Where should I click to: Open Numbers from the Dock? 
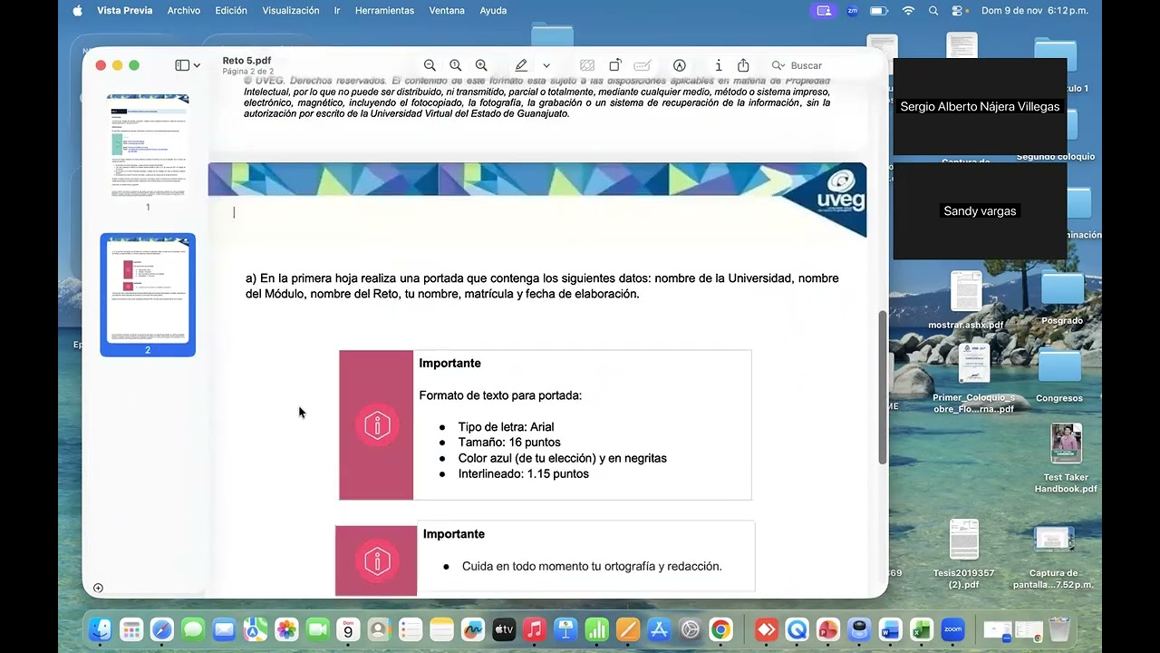click(x=596, y=629)
